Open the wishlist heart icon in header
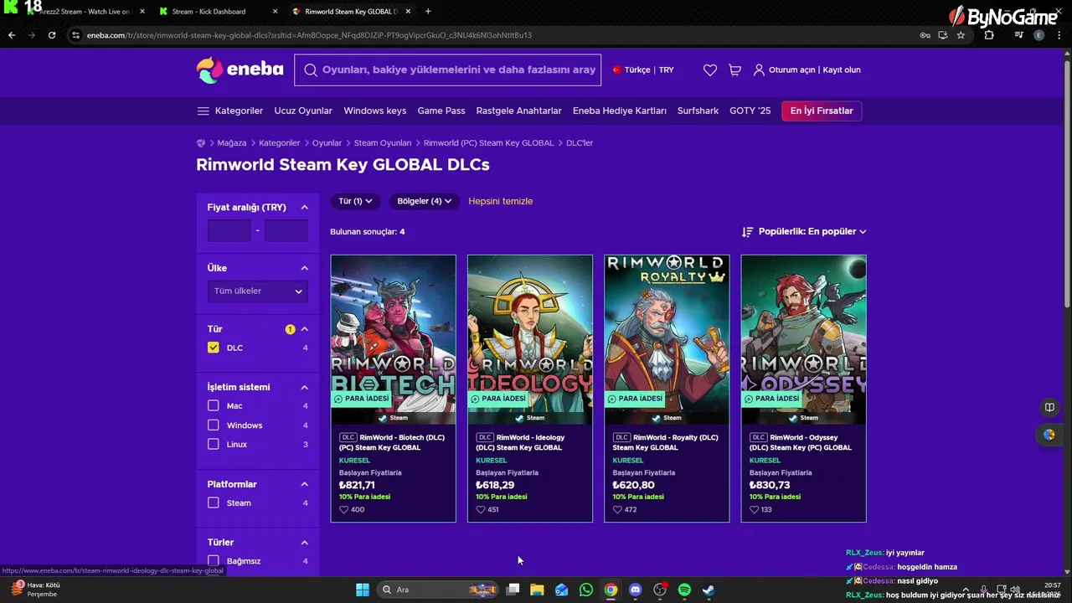 (710, 70)
